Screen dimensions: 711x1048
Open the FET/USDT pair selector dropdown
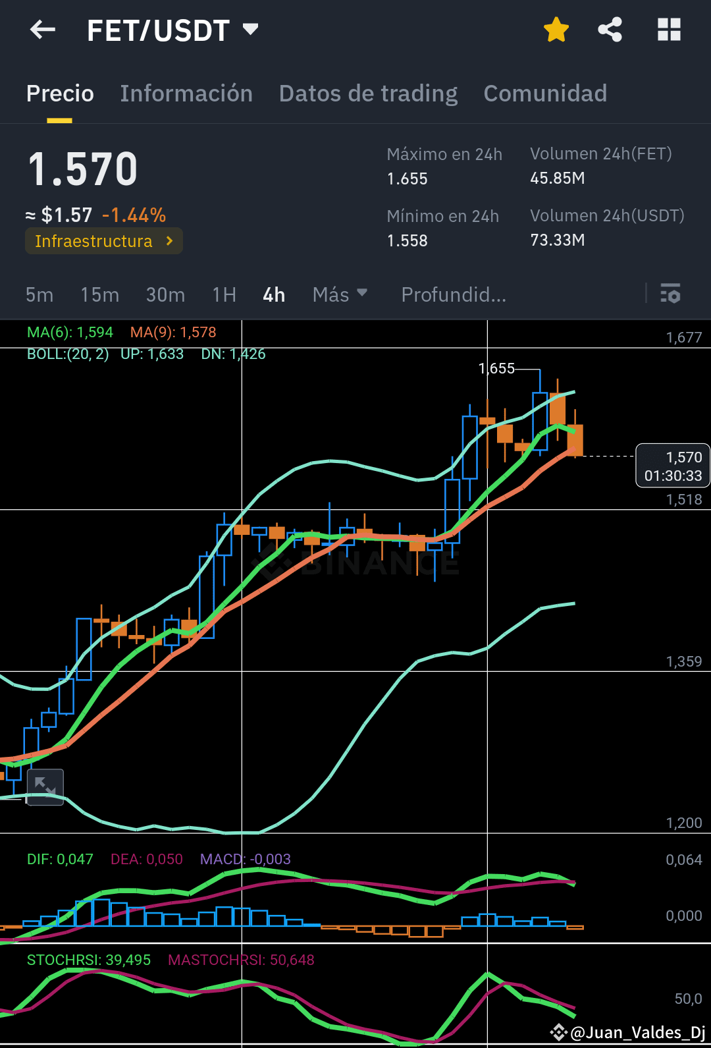(172, 30)
